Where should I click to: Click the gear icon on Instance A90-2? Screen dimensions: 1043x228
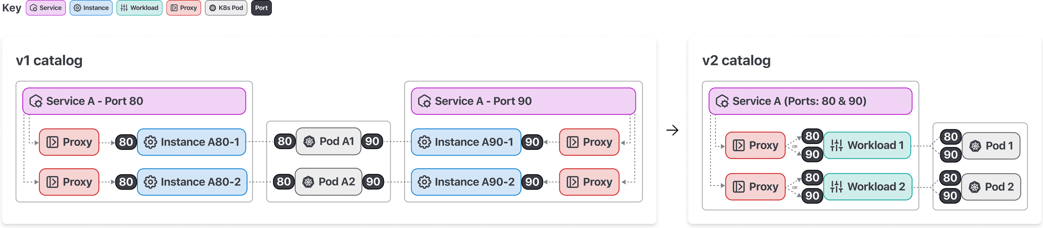coord(424,182)
